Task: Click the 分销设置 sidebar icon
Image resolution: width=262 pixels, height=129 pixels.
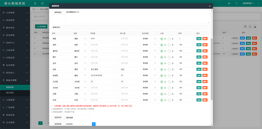Action: point(3,50)
